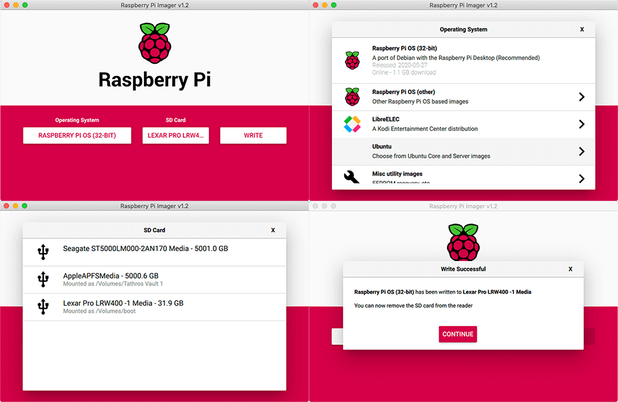Click the 'Operating System' label above OS button

point(77,120)
